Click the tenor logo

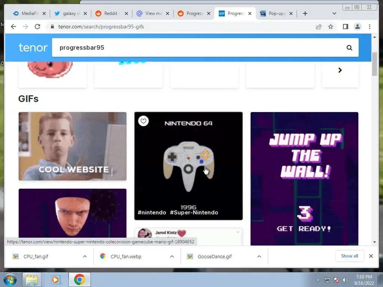click(33, 47)
